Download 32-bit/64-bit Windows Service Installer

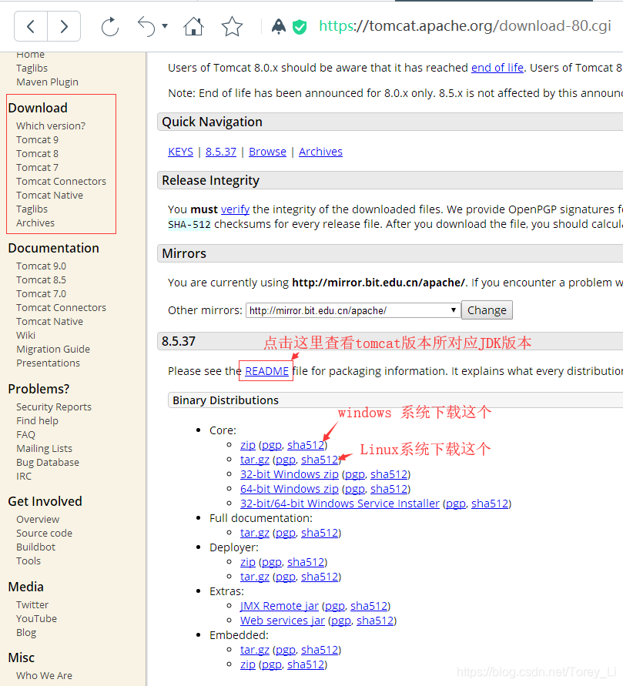pyautogui.click(x=340, y=504)
